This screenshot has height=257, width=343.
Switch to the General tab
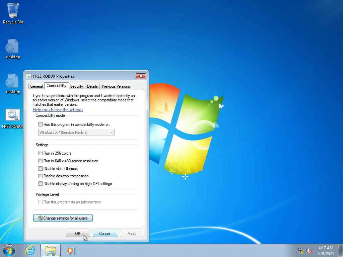[36, 86]
